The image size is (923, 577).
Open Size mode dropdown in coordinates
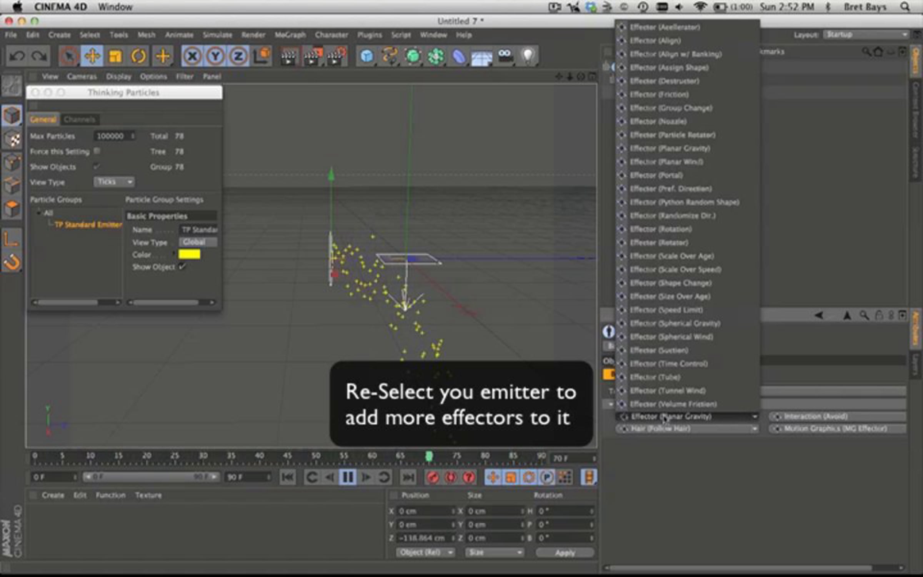point(495,552)
